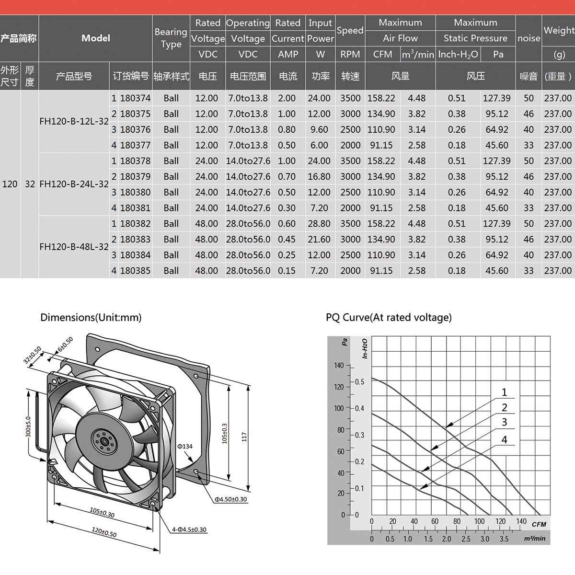The height and width of the screenshot is (575, 575).
Task: Click the PQ curve chart grid
Action: (x=461, y=425)
